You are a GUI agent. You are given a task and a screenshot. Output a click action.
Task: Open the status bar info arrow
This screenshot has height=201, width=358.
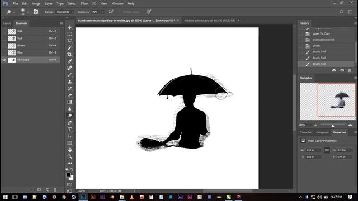point(134,191)
